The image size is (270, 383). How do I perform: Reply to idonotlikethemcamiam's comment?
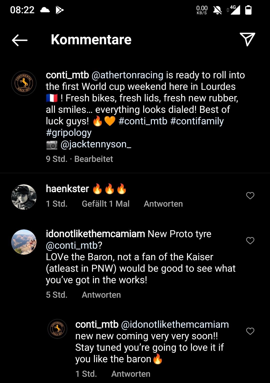(x=101, y=295)
